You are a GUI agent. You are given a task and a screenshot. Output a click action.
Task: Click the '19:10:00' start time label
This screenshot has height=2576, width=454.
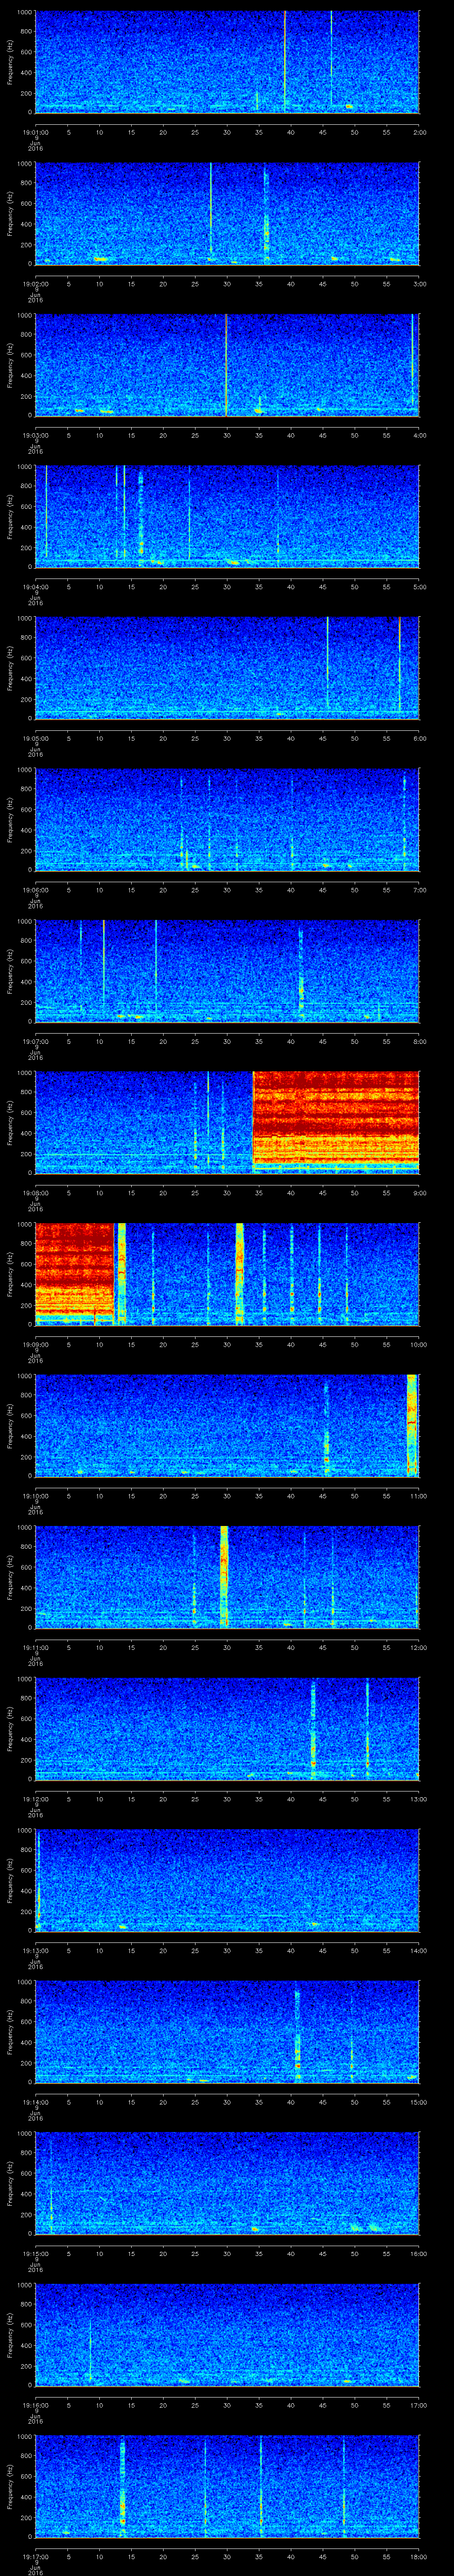click(35, 1496)
